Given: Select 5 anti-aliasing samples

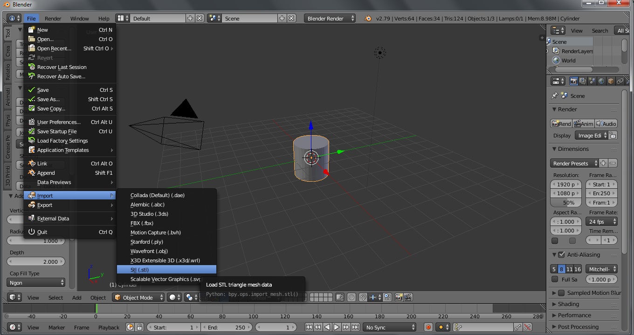Looking at the screenshot, I should point(554,269).
